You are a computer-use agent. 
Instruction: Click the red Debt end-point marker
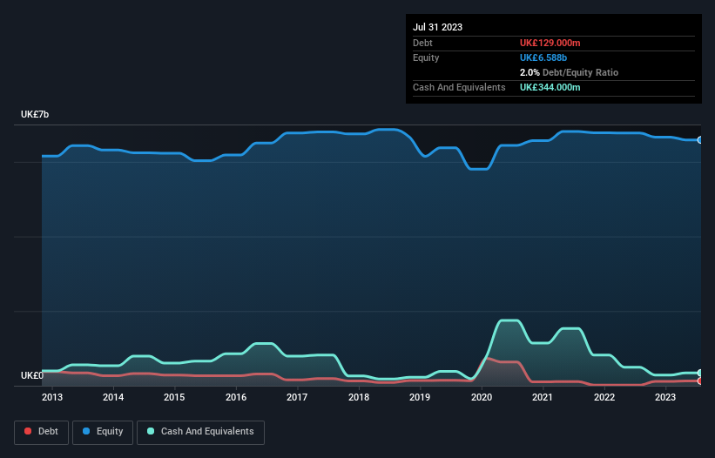pos(700,381)
